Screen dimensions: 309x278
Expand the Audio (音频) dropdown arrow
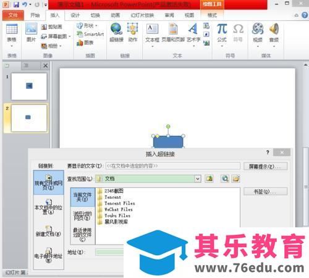(274, 46)
